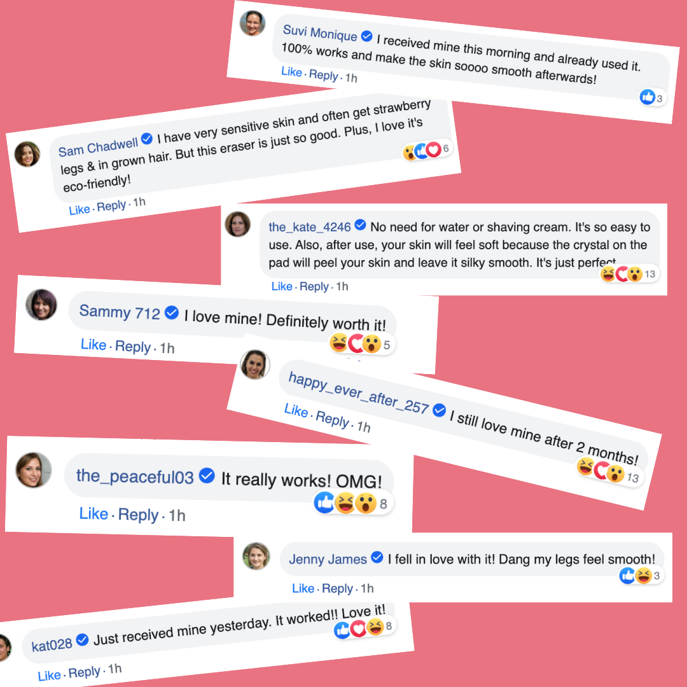
Task: Click the_kate_4246's avatar photo
Action: click(x=238, y=224)
